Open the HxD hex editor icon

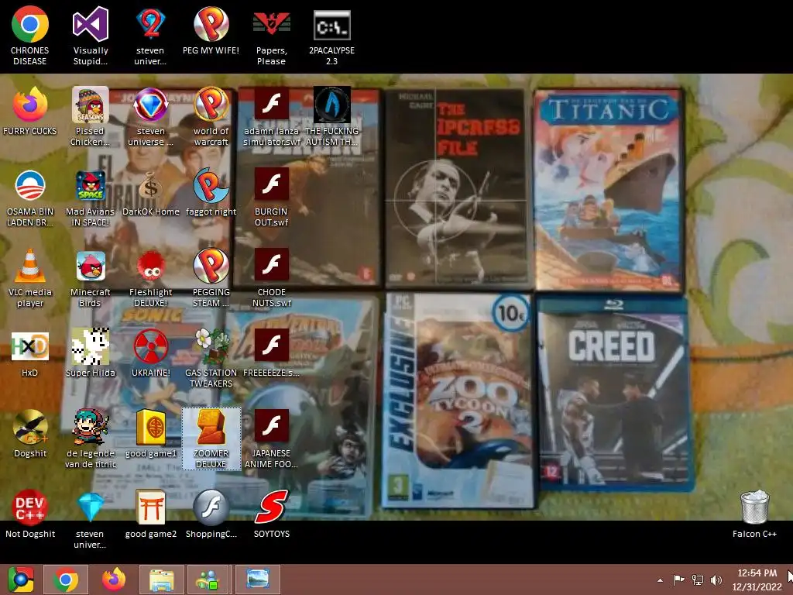(x=30, y=354)
